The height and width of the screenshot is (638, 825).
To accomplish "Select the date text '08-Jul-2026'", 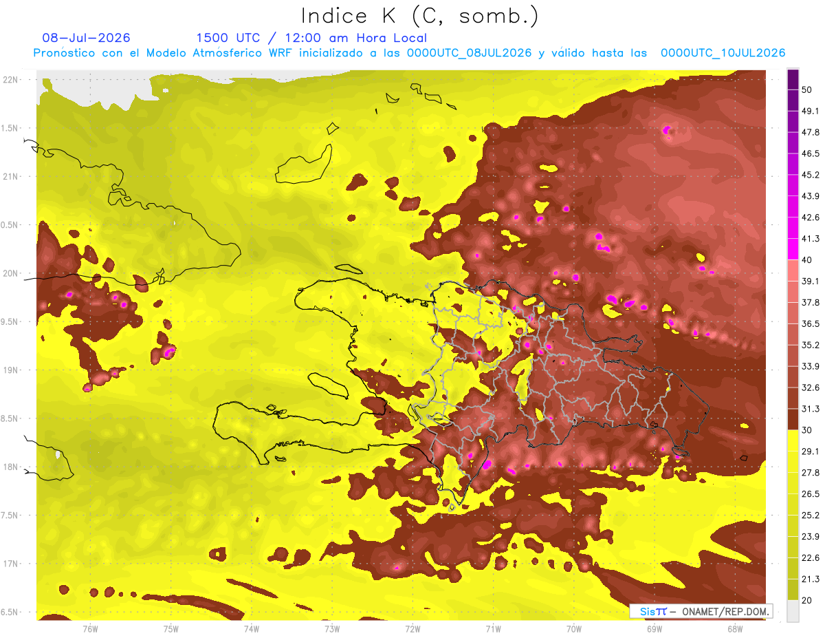I will pos(86,38).
